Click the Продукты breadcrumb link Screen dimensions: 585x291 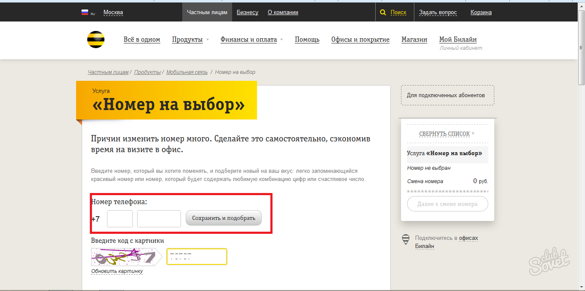click(147, 72)
